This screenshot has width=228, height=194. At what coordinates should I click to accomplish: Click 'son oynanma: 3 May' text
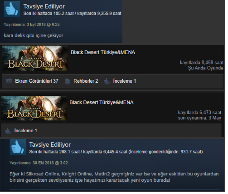coord(199,118)
